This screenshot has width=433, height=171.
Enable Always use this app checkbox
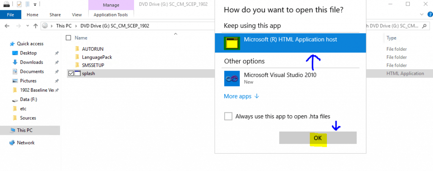pos(228,117)
